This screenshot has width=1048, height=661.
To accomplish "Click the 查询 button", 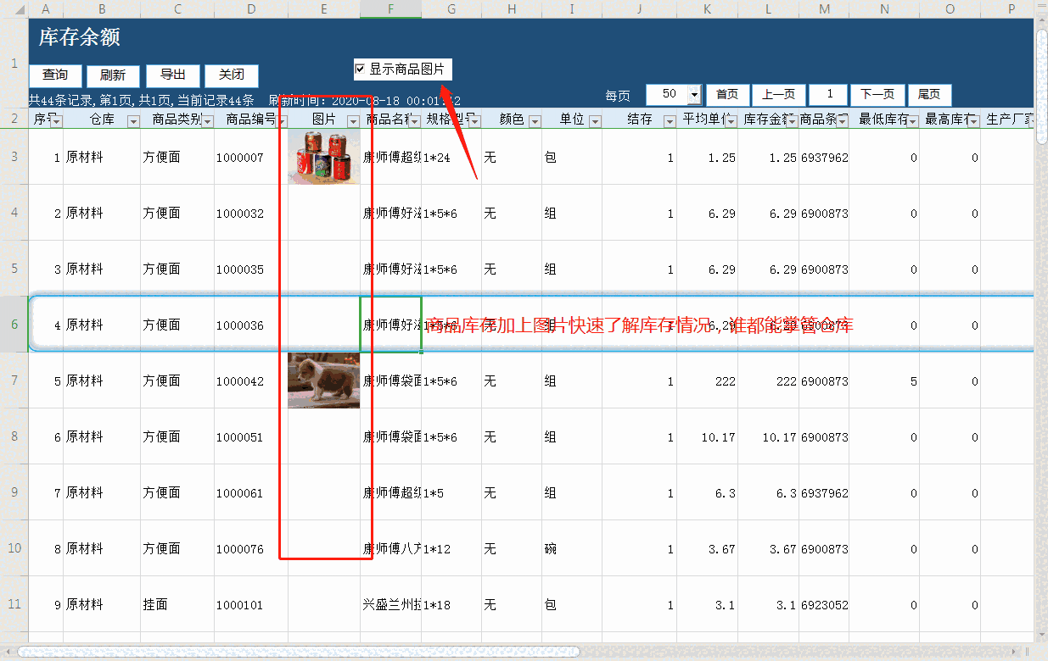I will pos(54,75).
